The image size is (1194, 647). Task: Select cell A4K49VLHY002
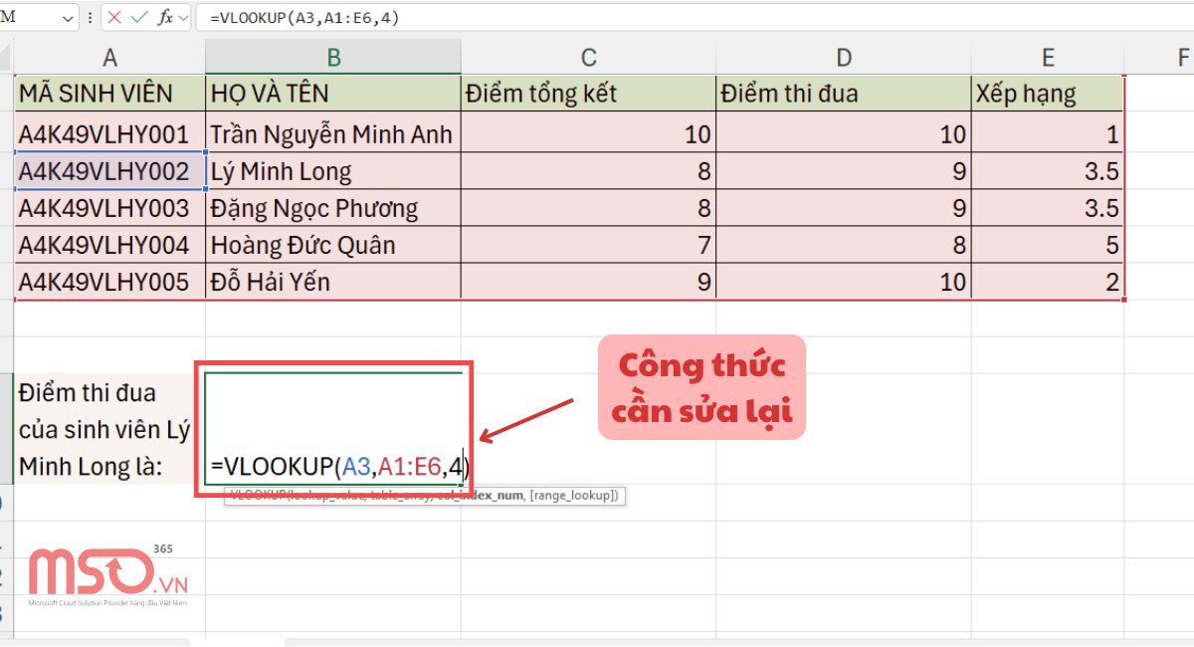[x=109, y=171]
